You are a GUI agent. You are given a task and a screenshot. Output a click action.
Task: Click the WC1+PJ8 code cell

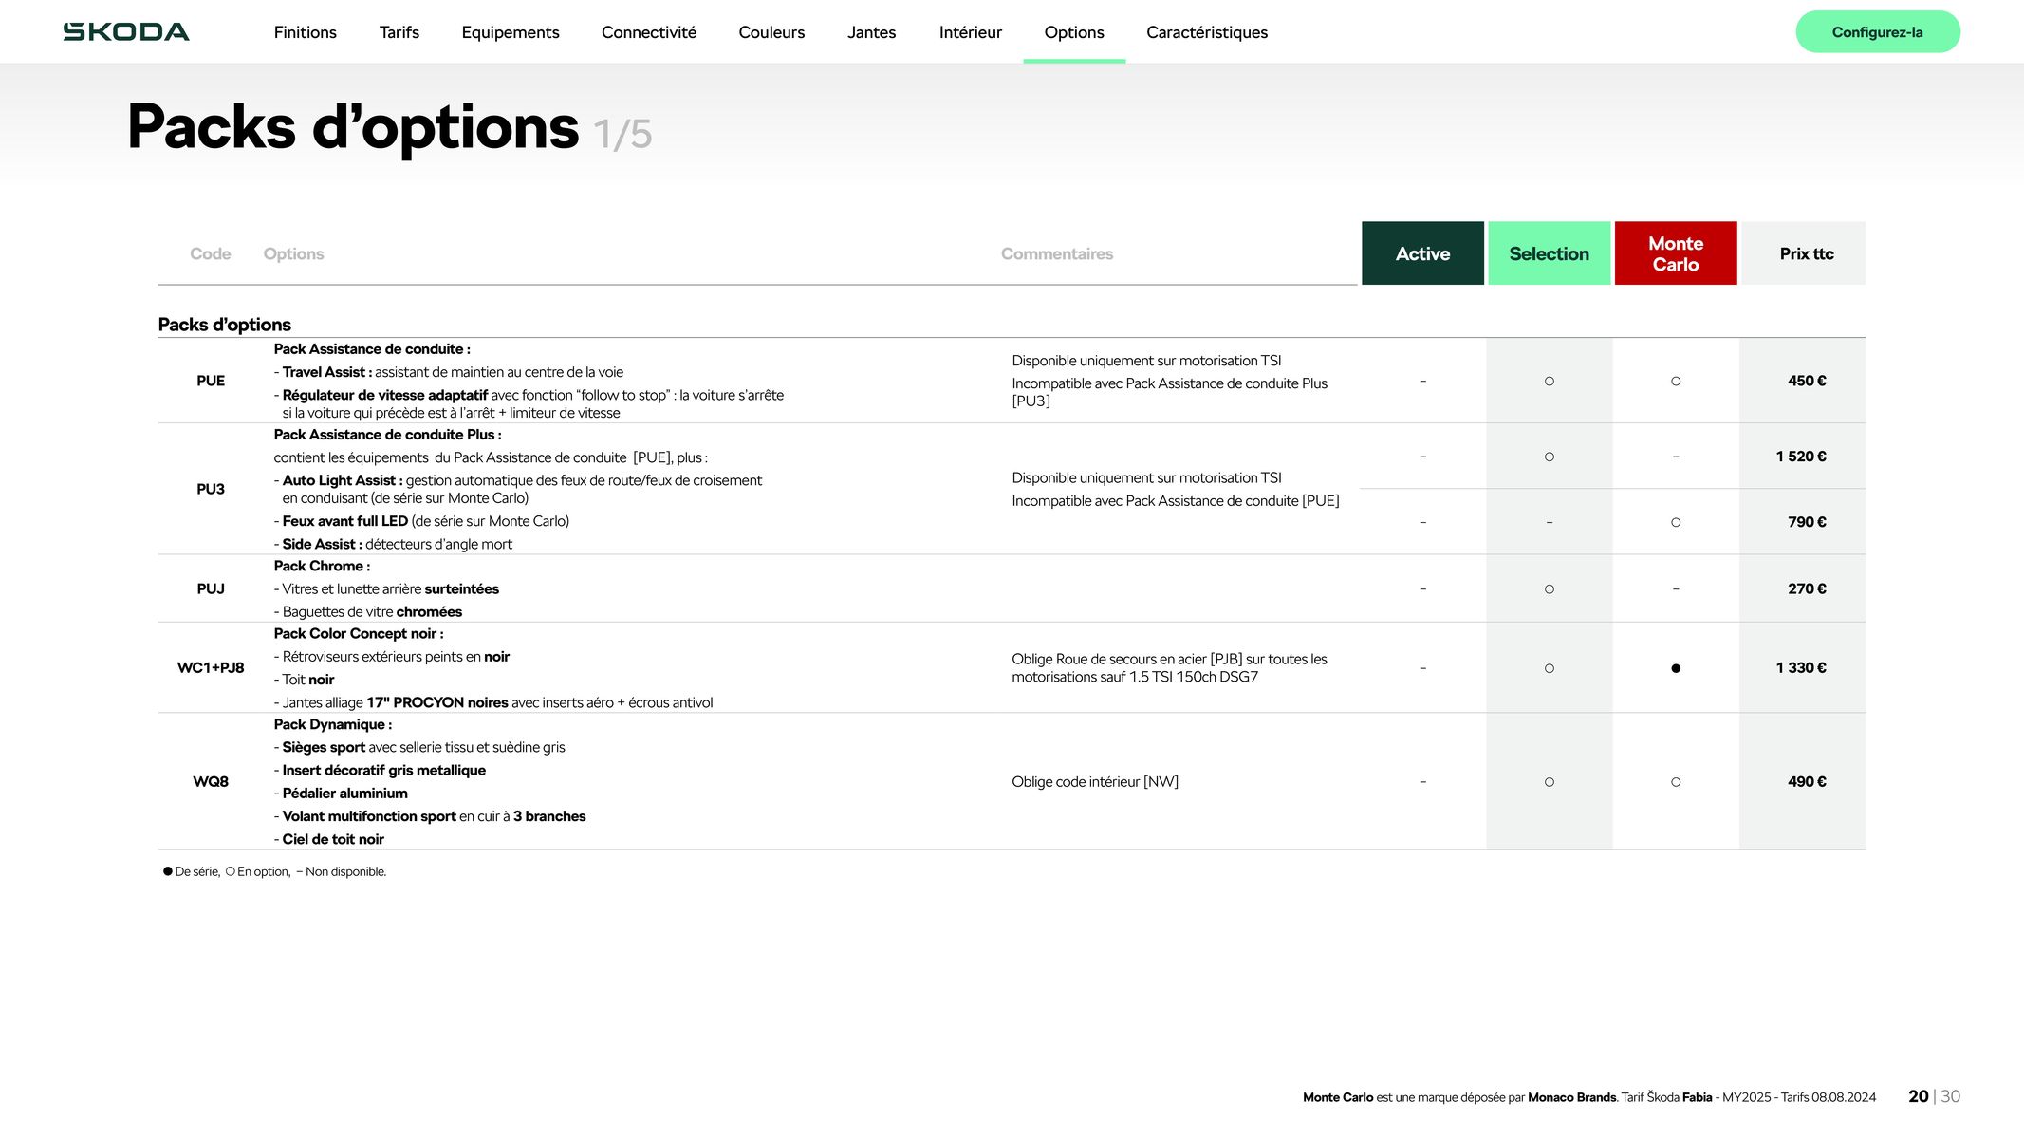click(211, 667)
